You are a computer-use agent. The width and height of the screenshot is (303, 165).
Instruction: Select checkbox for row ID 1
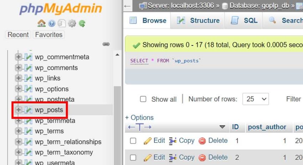tap(133, 141)
